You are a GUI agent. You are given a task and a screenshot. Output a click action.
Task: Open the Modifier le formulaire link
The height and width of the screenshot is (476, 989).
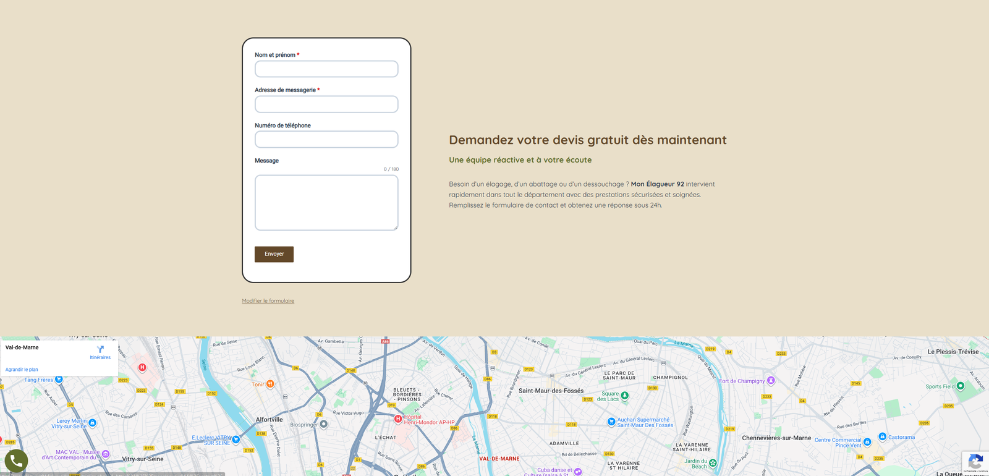268,301
